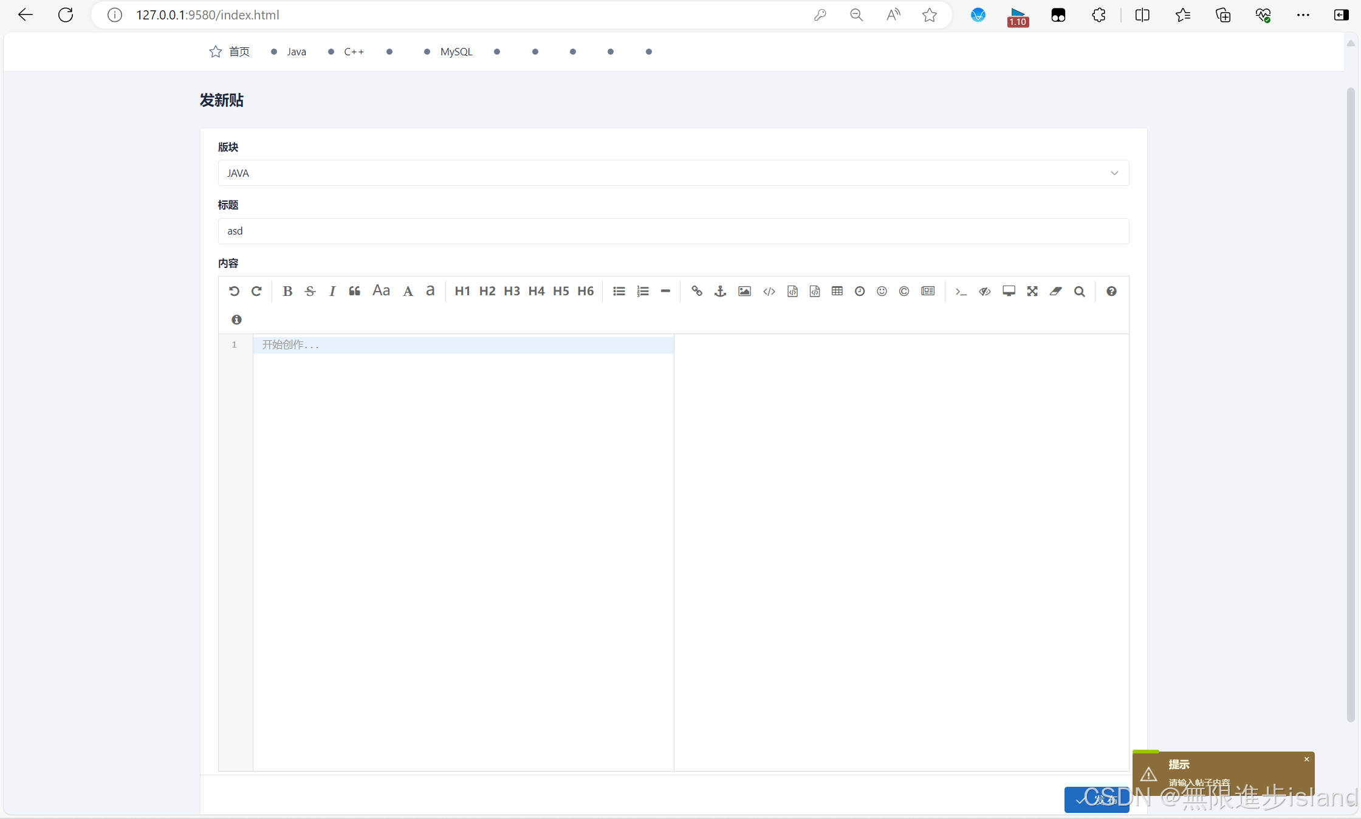The height and width of the screenshot is (819, 1361).
Task: Insert H2 heading
Action: [x=487, y=291]
